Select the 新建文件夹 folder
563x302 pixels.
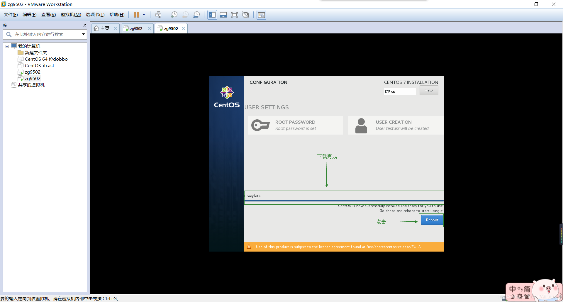pyautogui.click(x=36, y=53)
